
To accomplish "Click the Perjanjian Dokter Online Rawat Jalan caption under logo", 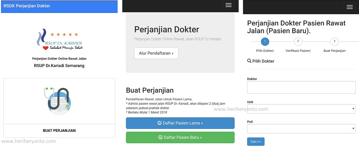I will [x=59, y=59].
